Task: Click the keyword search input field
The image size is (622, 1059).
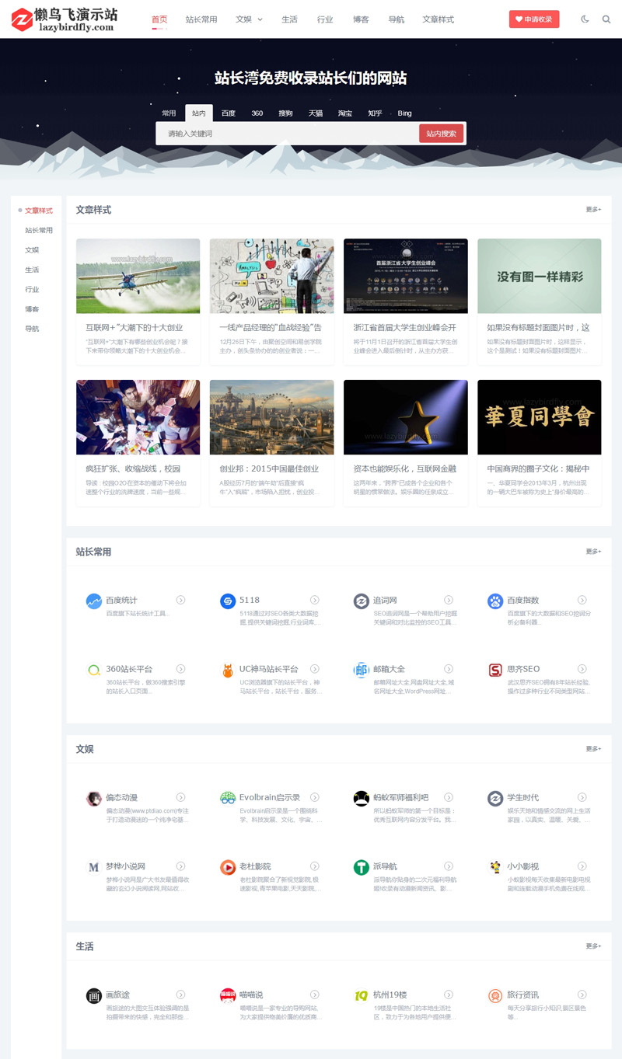Action: (288, 134)
